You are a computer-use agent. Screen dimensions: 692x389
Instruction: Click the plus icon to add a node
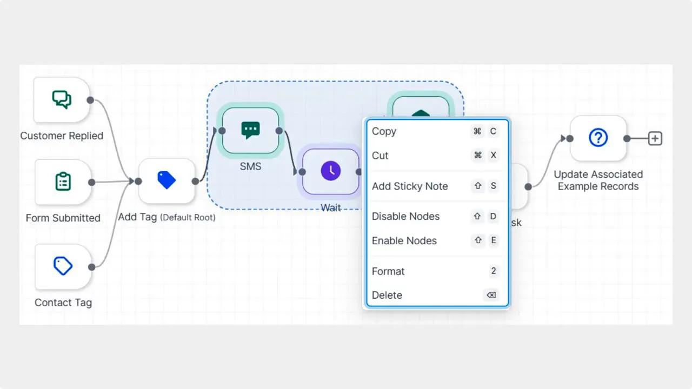(655, 138)
